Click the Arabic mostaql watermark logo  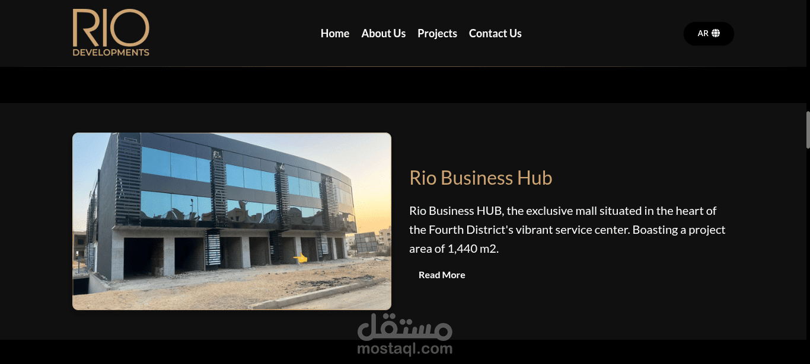point(405,327)
